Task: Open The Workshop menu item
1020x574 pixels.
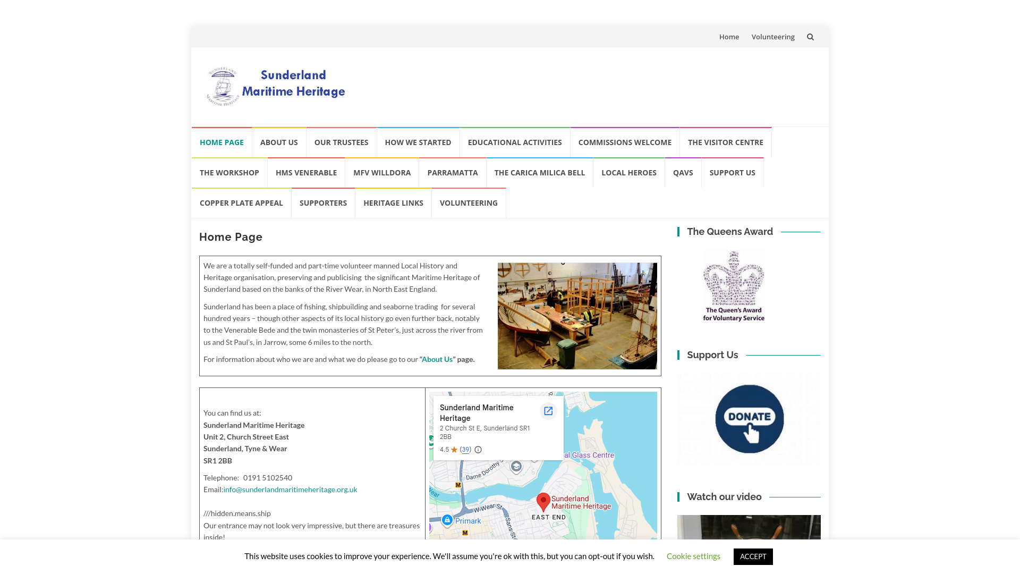Action: pyautogui.click(x=229, y=173)
